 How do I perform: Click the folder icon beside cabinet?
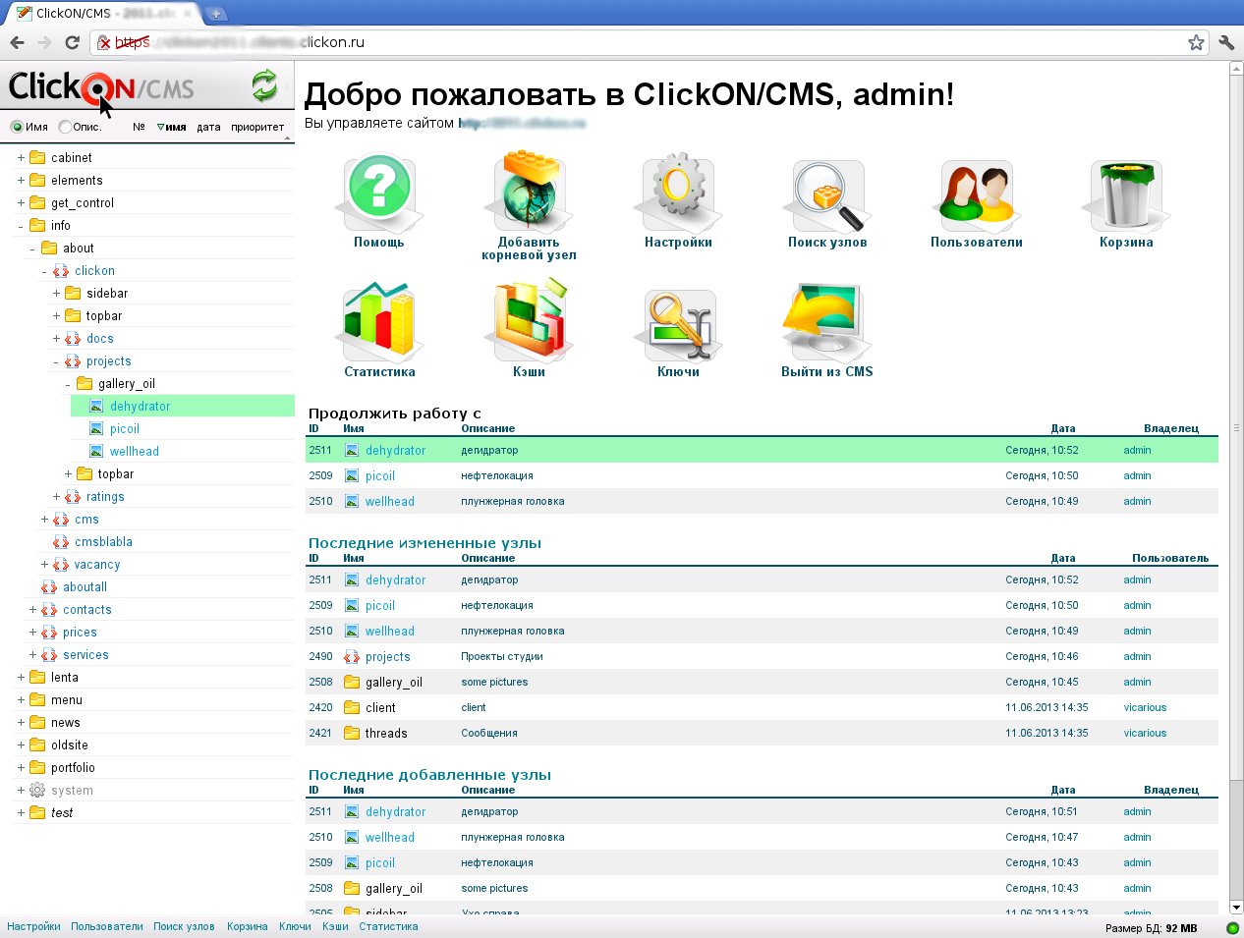click(37, 157)
